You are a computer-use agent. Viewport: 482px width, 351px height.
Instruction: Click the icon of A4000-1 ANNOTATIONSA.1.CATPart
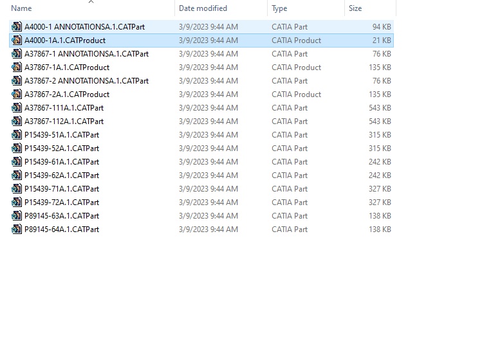click(x=17, y=27)
